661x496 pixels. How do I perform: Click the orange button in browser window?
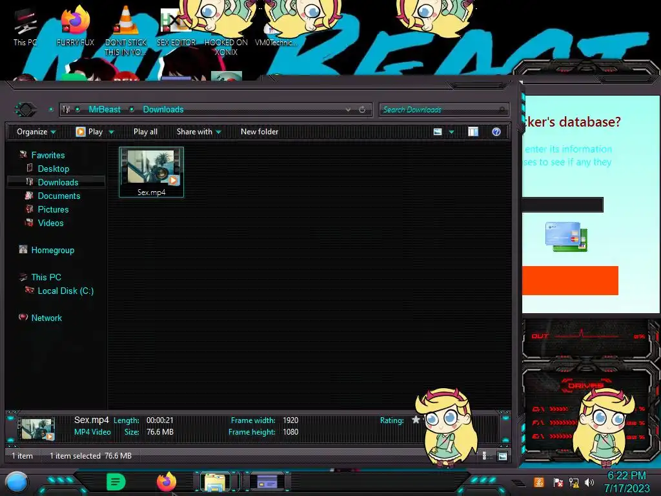[570, 280]
